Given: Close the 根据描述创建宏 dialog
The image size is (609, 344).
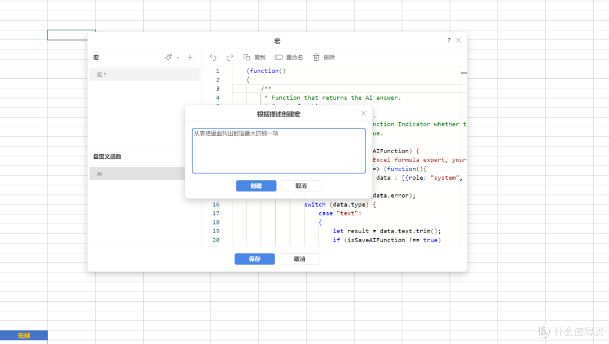Looking at the screenshot, I should (364, 113).
